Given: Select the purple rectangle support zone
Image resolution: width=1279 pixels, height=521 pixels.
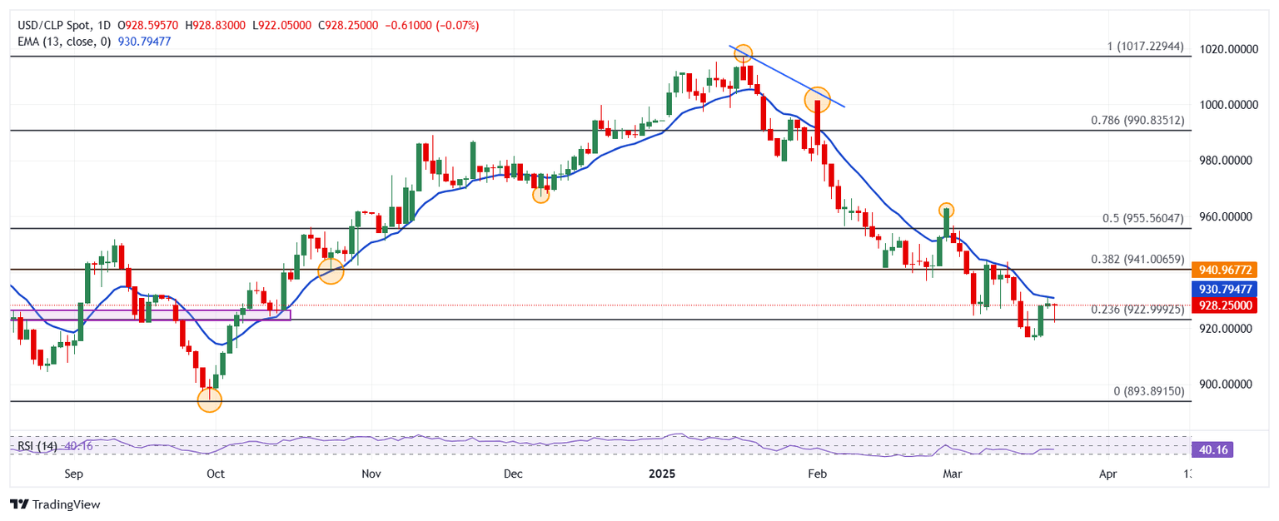Looking at the screenshot, I should pos(150,315).
